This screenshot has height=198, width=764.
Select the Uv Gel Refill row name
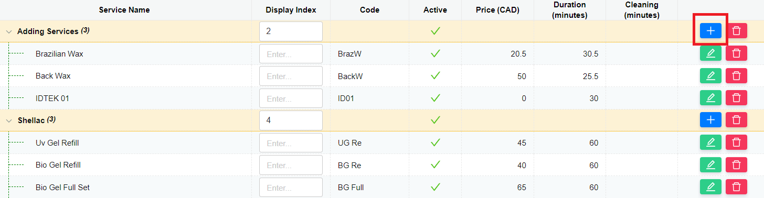tap(57, 142)
